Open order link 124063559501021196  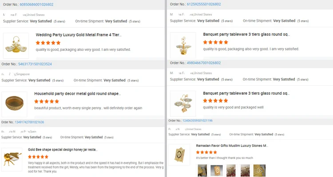point(194,120)
